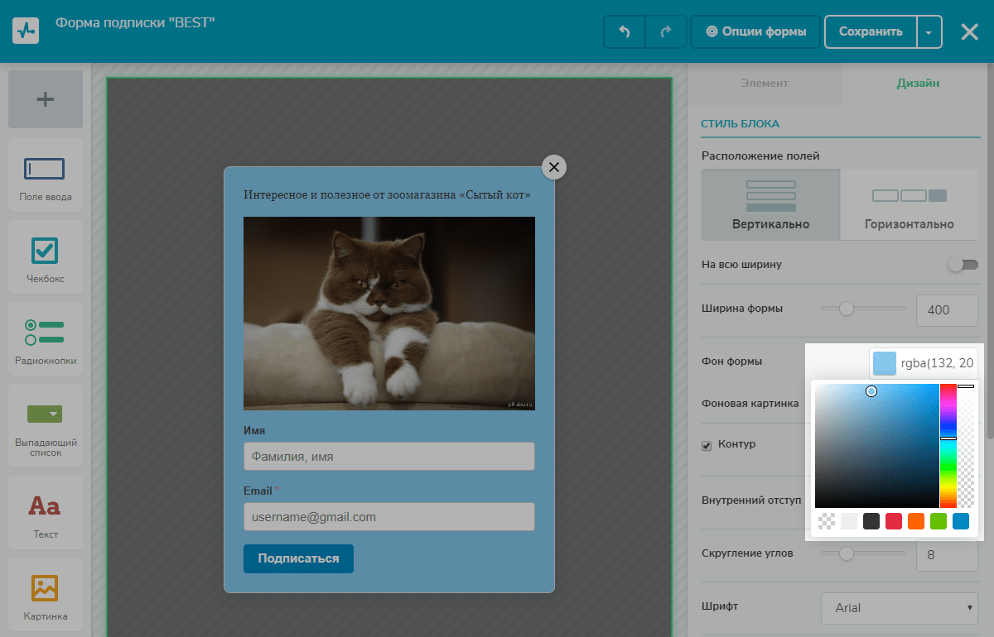Uncheck the Контур checkbox
994x637 pixels.
pyautogui.click(x=707, y=445)
